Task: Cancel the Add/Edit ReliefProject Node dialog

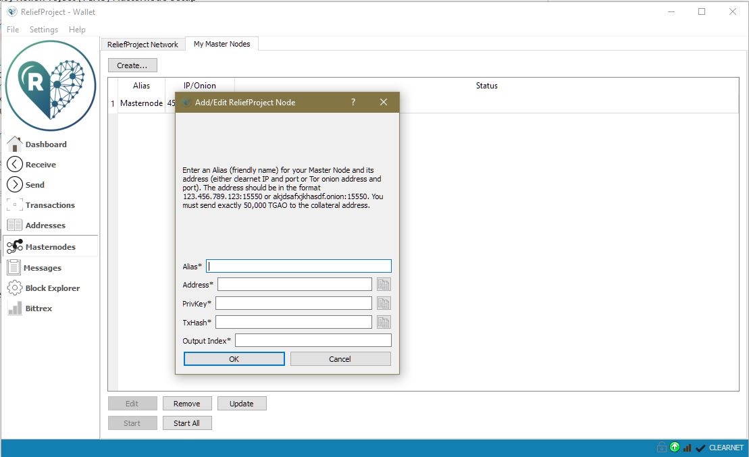Action: 340,359
